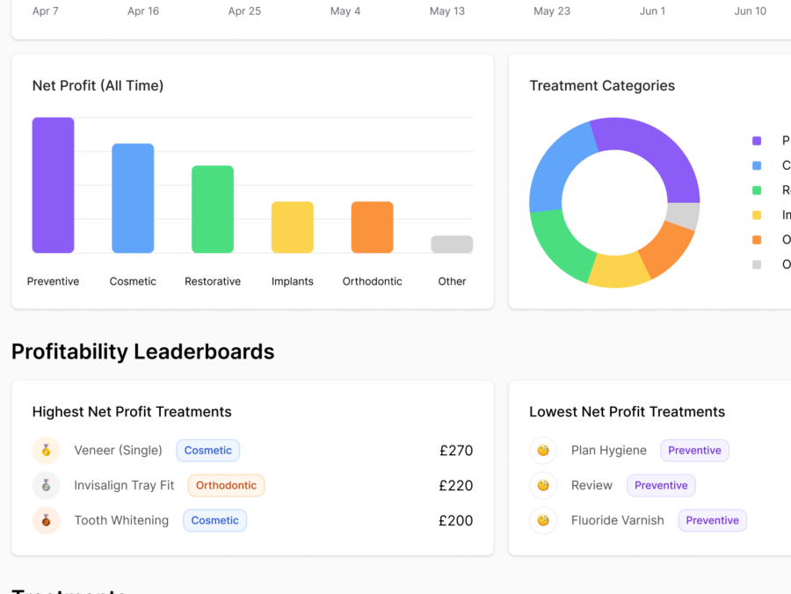Click the Tooth Whitening treatment name
The width and height of the screenshot is (791, 594).
tap(121, 520)
